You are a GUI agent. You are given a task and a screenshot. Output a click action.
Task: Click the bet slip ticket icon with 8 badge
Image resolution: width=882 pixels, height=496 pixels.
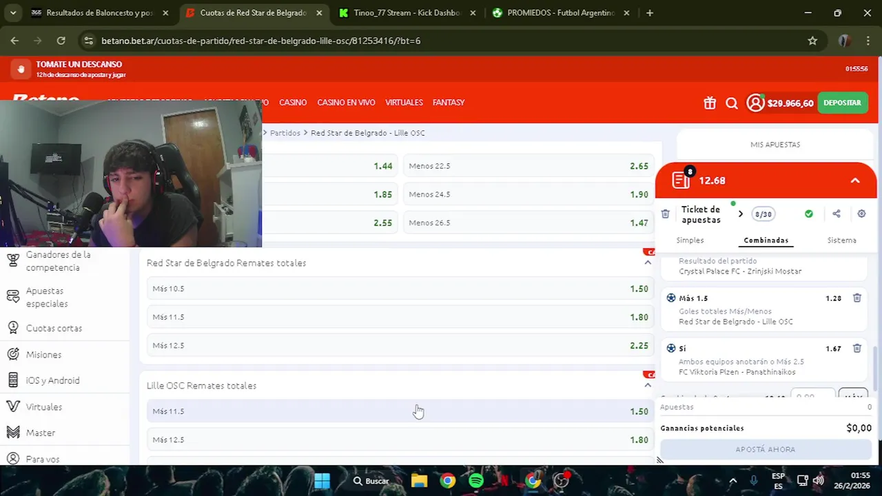click(x=682, y=179)
